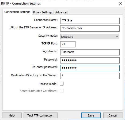Focus the Re-enter password field

pyautogui.click(x=90, y=68)
